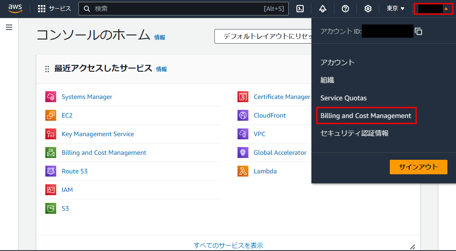The height and width of the screenshot is (251, 456).
Task: Open the EC2 link
Action: tap(67, 115)
